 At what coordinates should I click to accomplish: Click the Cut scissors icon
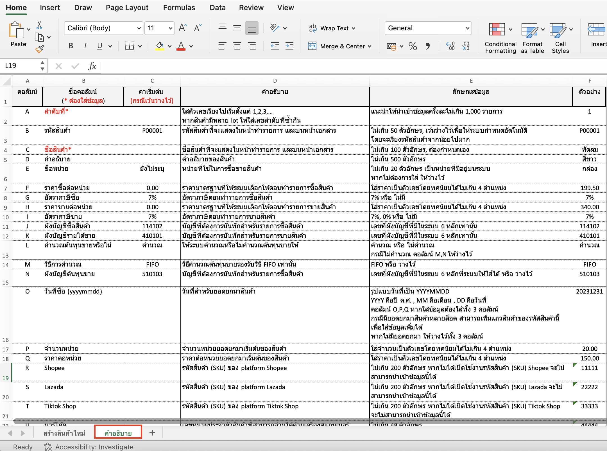[x=39, y=25]
